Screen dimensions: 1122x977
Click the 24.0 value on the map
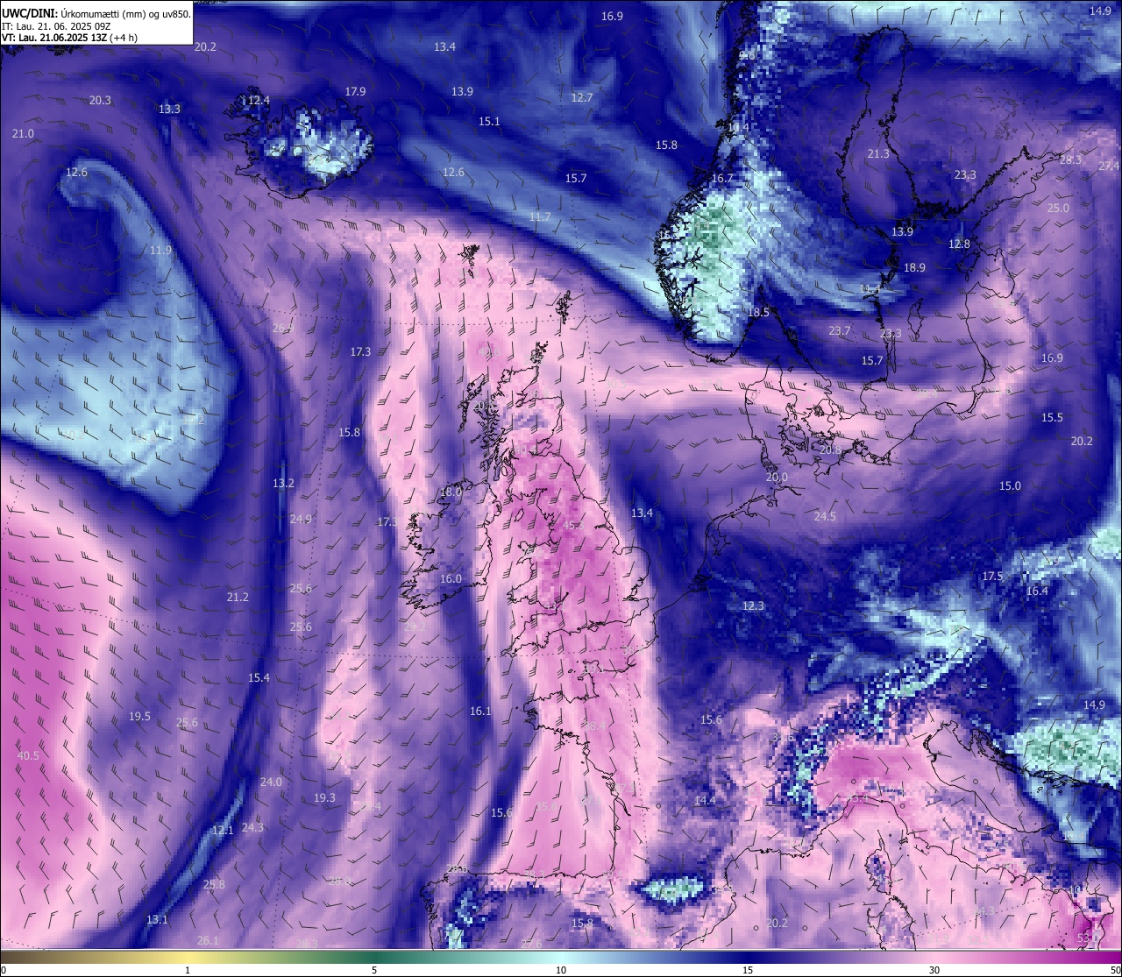coord(271,782)
